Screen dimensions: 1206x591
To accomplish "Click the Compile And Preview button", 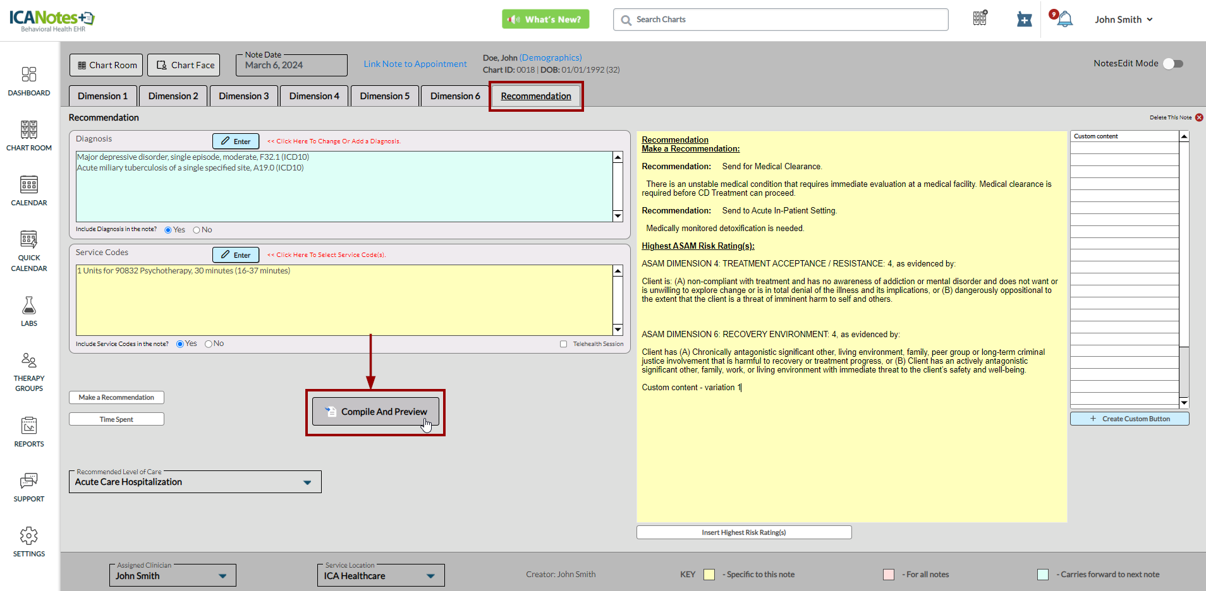I will pyautogui.click(x=375, y=412).
